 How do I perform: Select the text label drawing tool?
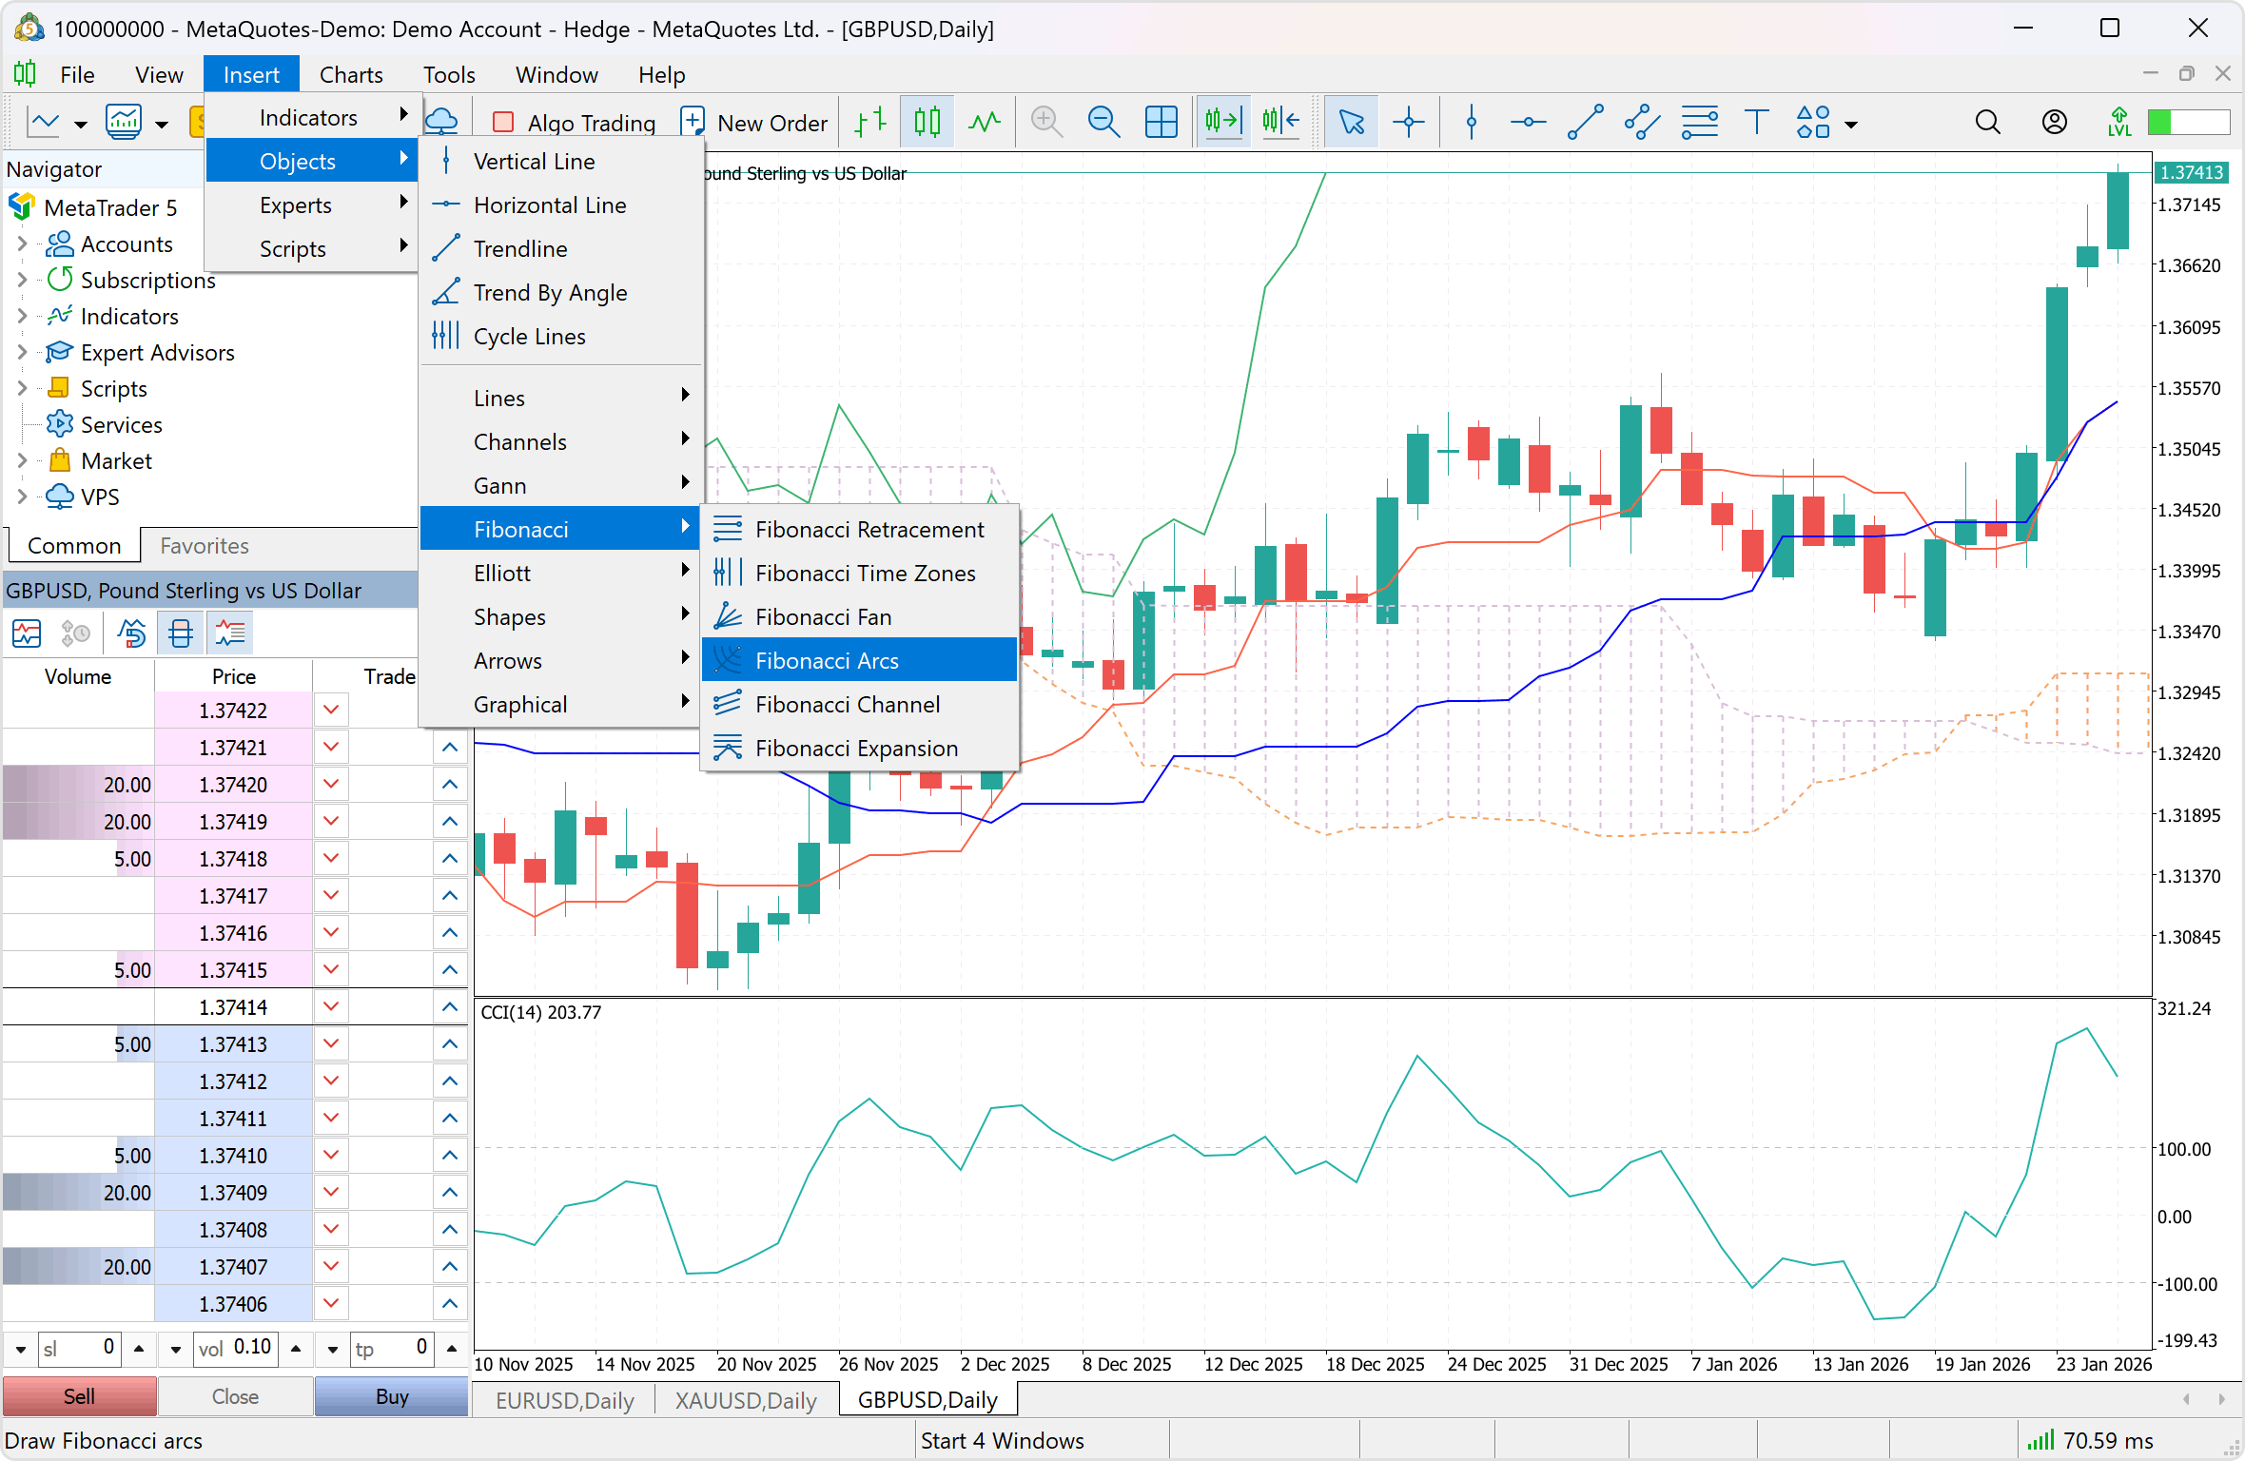1756,123
